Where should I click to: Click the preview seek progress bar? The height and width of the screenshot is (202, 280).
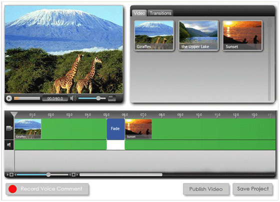pyautogui.click(x=27, y=98)
